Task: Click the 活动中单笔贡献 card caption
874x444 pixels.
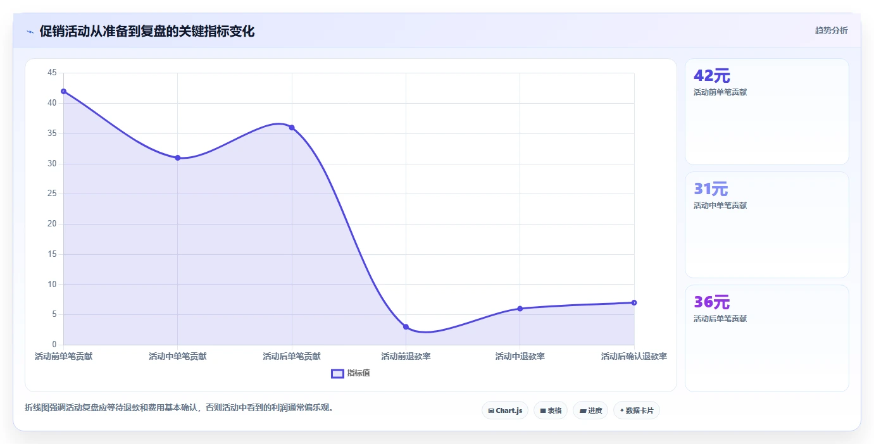Action: tap(720, 206)
